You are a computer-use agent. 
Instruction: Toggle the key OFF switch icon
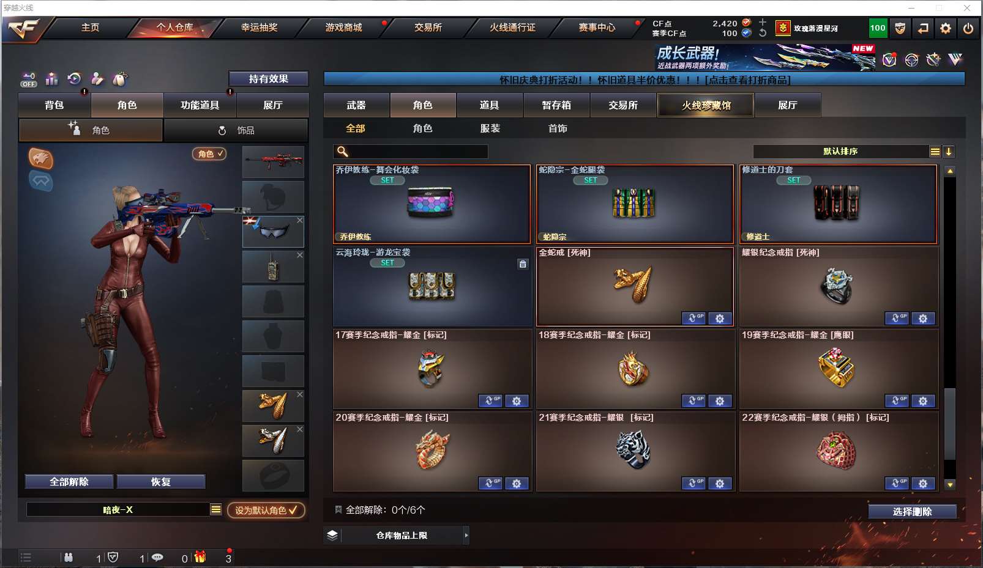coord(29,79)
